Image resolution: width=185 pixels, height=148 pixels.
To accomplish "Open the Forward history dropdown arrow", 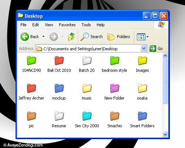I will (63, 37).
